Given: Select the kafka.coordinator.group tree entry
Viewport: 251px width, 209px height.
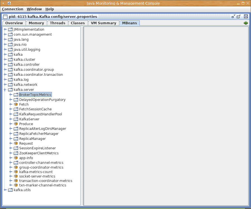Looking at the screenshot, I should [x=34, y=70].
